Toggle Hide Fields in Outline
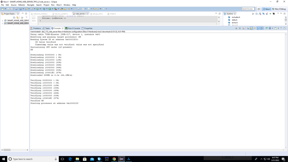The image size is (288, 162). (x=263, y=14)
